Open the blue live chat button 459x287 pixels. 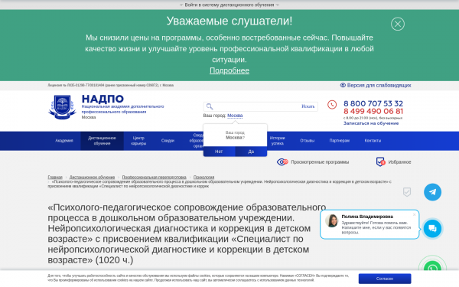[x=432, y=228]
